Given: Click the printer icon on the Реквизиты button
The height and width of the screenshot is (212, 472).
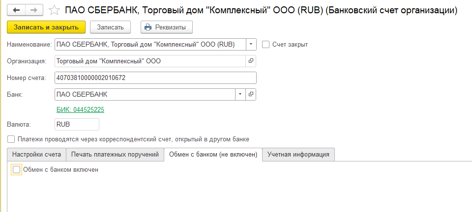Looking at the screenshot, I should click(148, 27).
